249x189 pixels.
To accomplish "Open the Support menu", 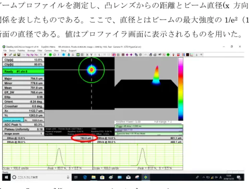I will [72, 51].
